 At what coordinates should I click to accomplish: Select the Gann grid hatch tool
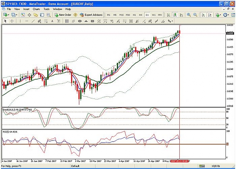click(131, 21)
